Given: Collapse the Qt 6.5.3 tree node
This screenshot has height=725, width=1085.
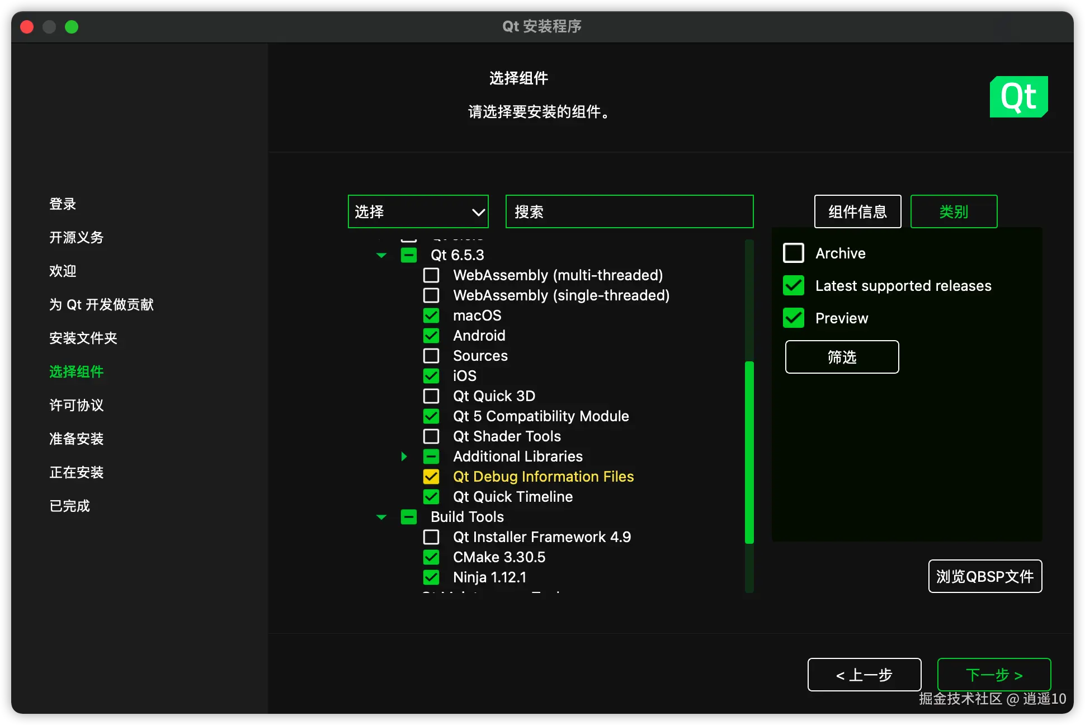Looking at the screenshot, I should pyautogui.click(x=381, y=255).
